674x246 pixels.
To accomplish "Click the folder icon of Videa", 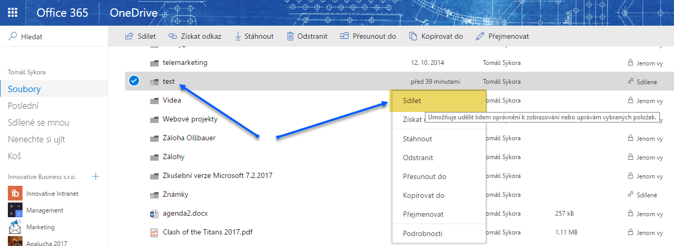I will [x=154, y=100].
